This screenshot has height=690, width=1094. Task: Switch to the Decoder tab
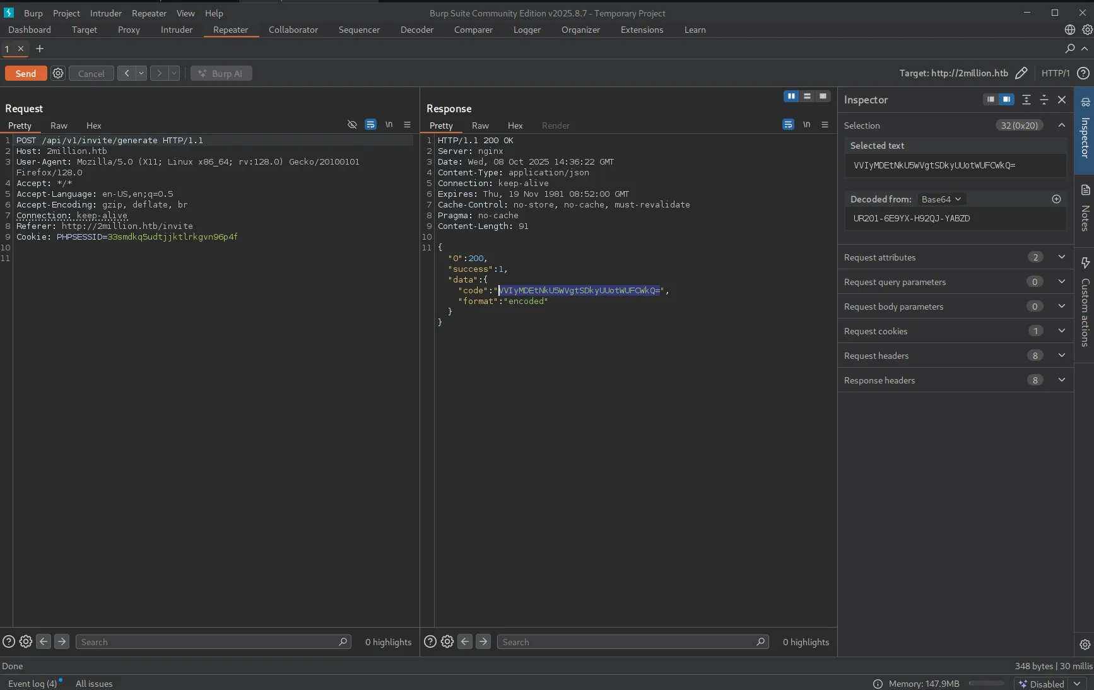pyautogui.click(x=416, y=30)
